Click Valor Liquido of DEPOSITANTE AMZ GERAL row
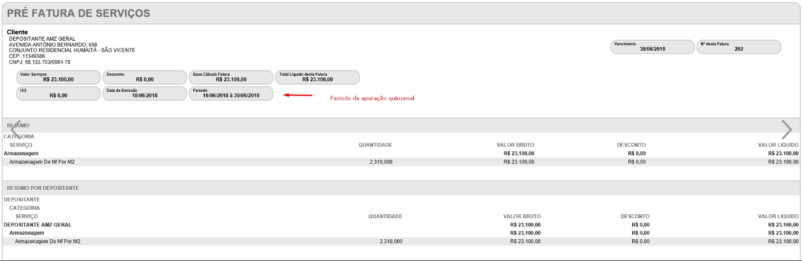Viewport: 802px width, 261px height. pyautogui.click(x=784, y=224)
